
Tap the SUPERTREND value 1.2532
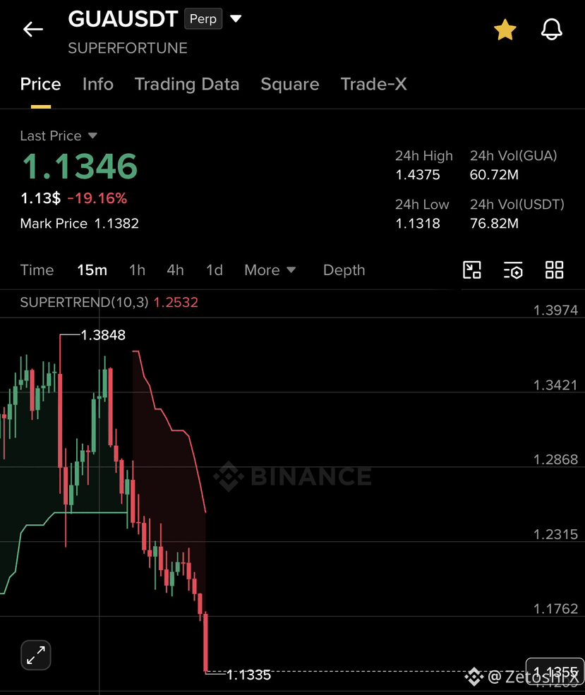coord(176,302)
